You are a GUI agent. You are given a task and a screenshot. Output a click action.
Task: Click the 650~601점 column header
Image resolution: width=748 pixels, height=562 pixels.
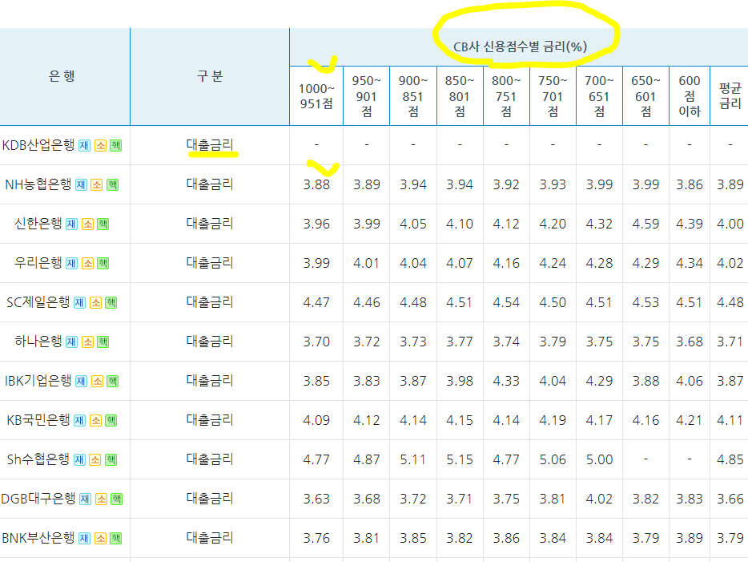point(645,96)
